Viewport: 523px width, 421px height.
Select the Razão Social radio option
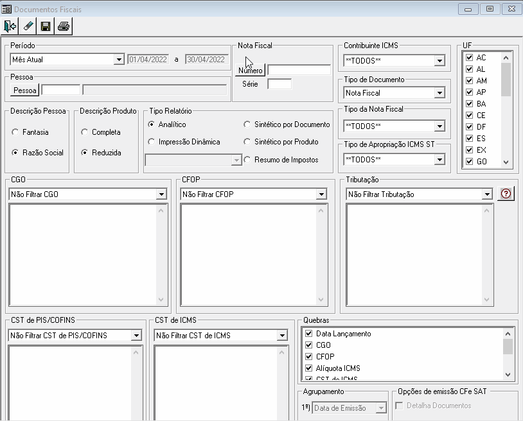[15, 153]
